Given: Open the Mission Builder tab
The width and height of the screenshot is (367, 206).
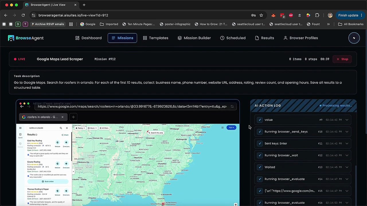Looking at the screenshot, I should pyautogui.click(x=194, y=38).
